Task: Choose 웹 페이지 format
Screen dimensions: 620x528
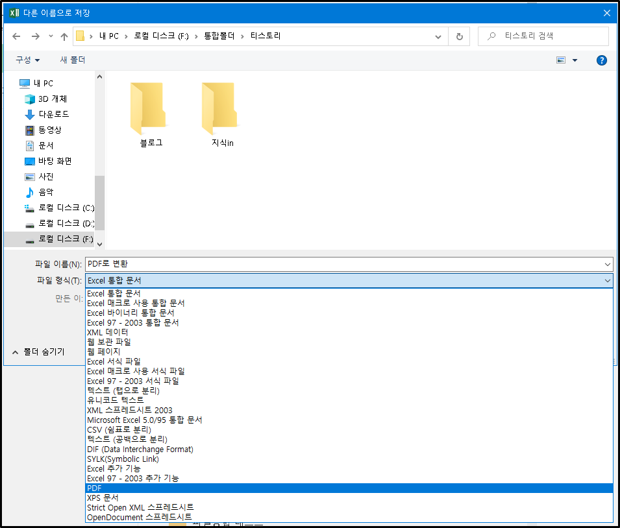Action: tap(349, 352)
